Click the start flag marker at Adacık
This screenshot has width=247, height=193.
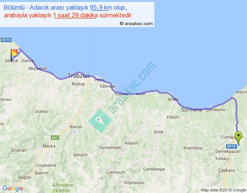[14, 53]
